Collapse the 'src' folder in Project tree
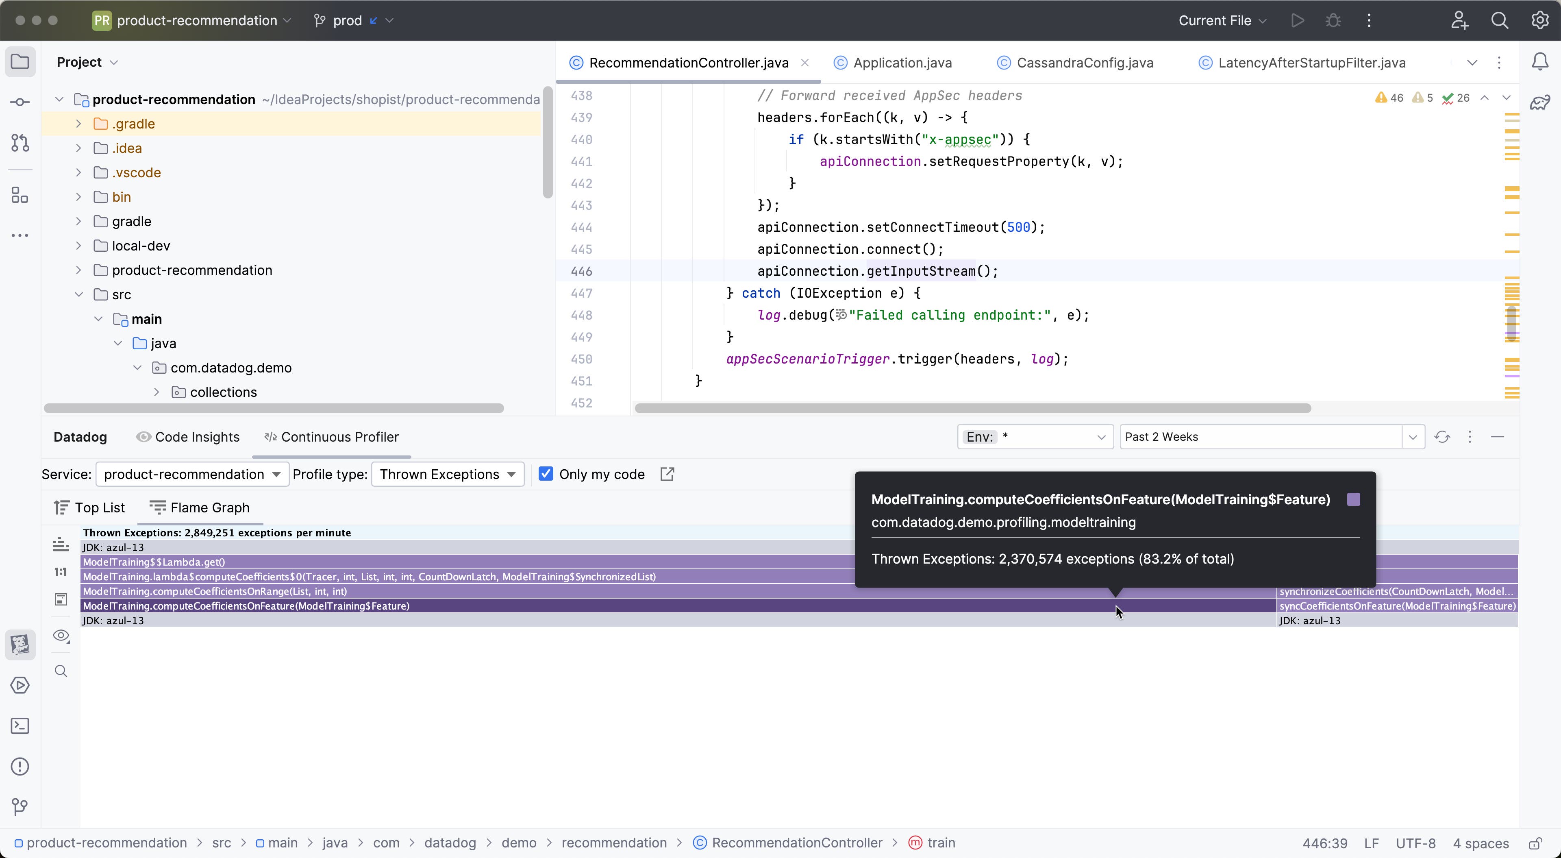The image size is (1561, 858). click(79, 294)
